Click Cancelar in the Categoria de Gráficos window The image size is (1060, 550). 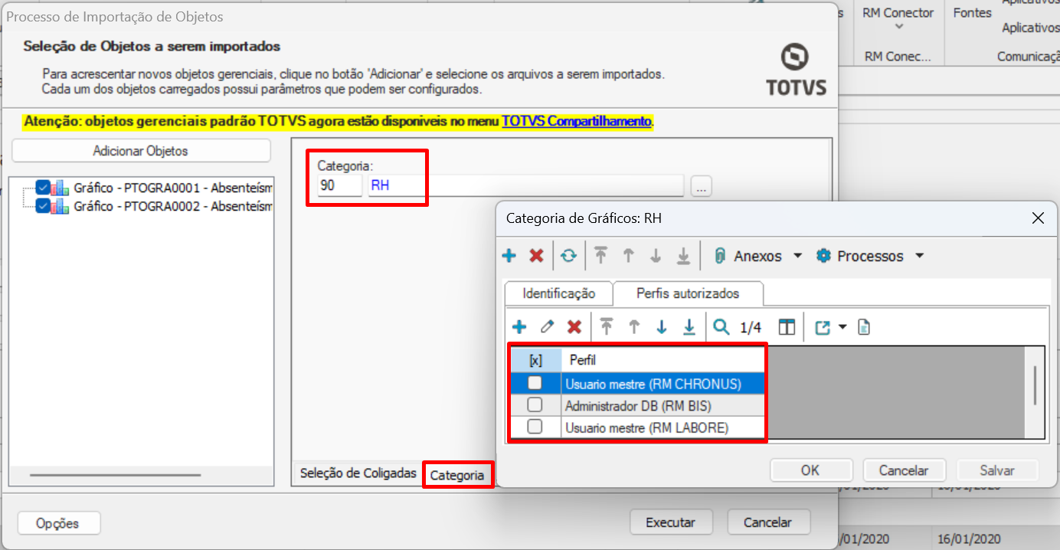(904, 470)
